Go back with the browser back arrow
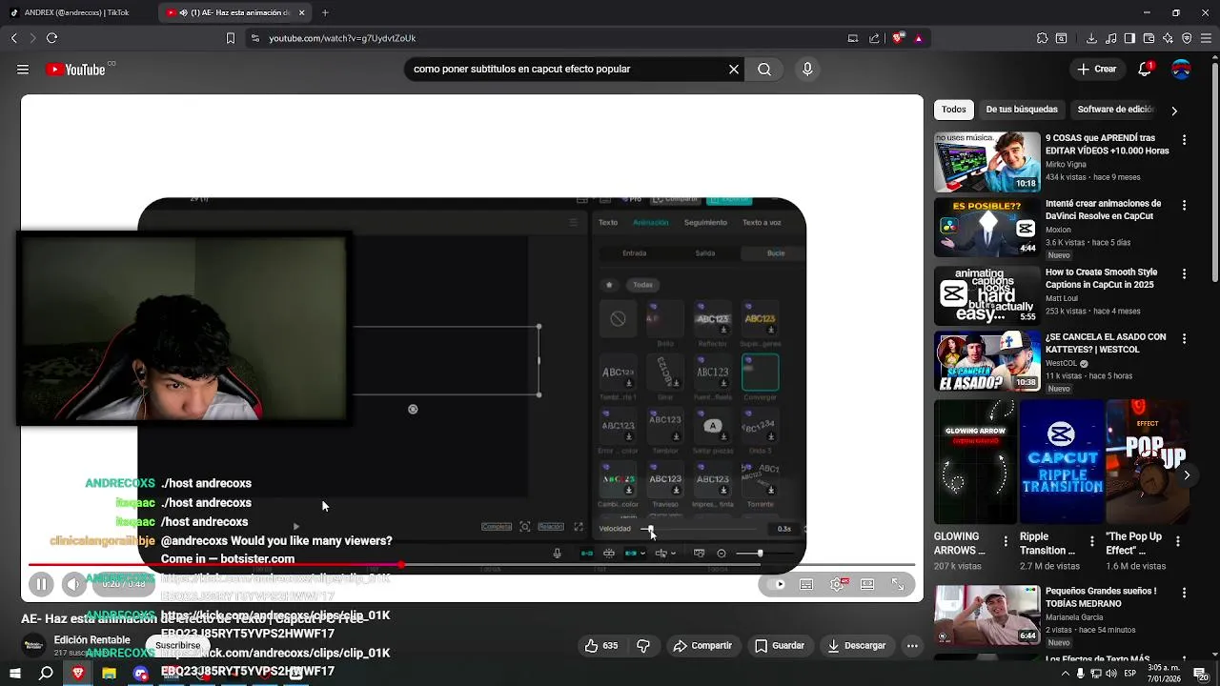This screenshot has height=686, width=1220. click(x=13, y=38)
